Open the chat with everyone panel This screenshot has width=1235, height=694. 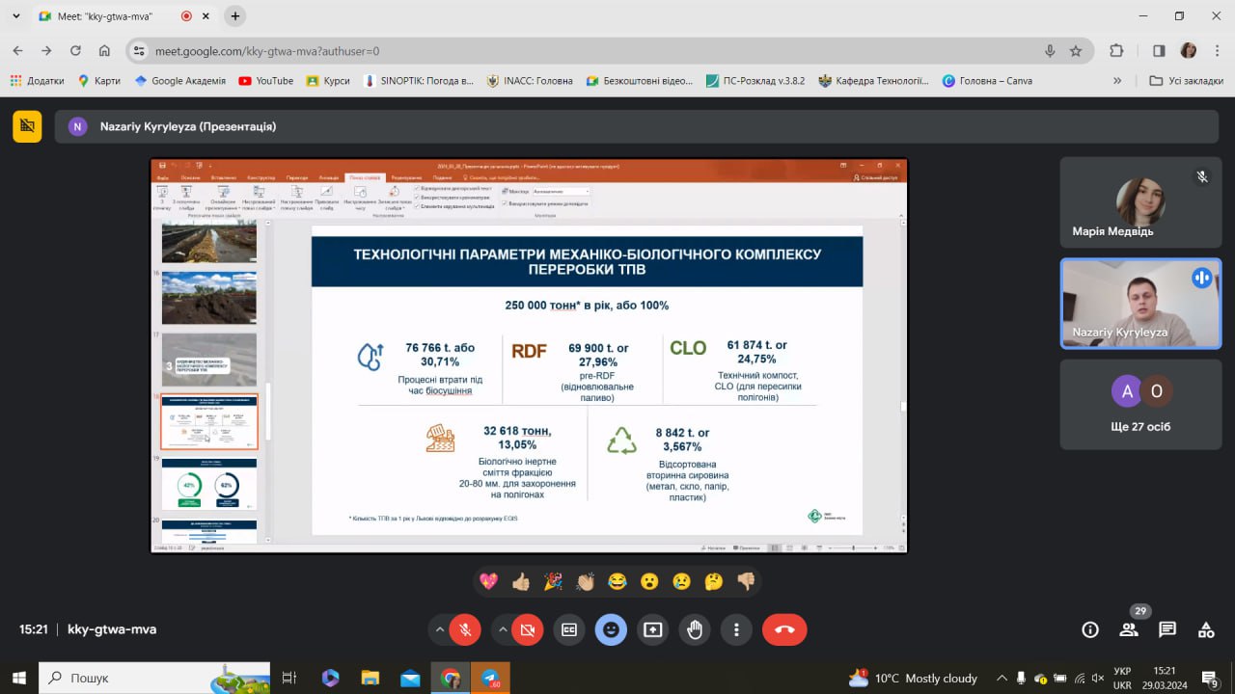pos(1167,629)
